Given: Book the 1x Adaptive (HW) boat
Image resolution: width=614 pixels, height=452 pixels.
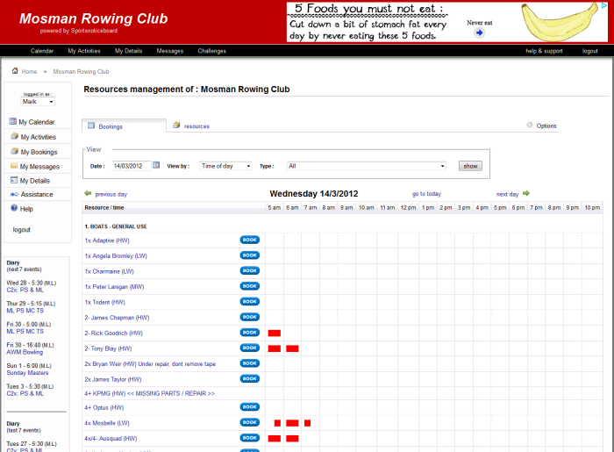Looking at the screenshot, I should click(x=249, y=240).
